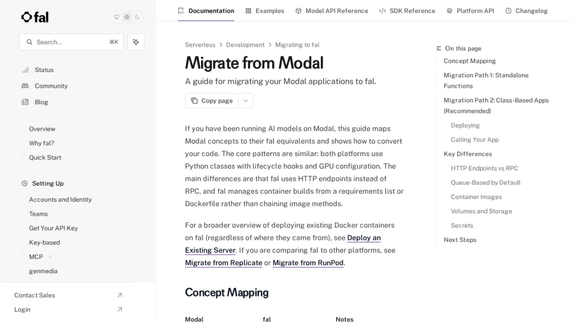Jump to Queue-Based by Default

[486, 183]
